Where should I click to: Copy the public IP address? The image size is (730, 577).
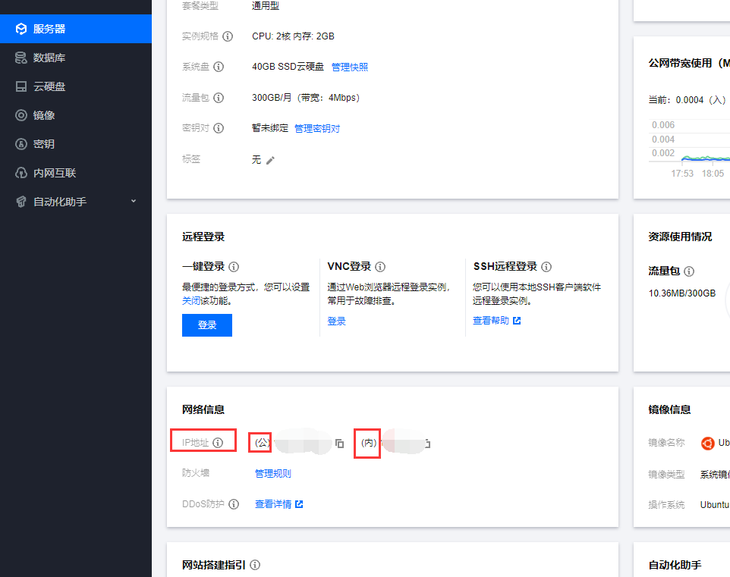pos(339,444)
